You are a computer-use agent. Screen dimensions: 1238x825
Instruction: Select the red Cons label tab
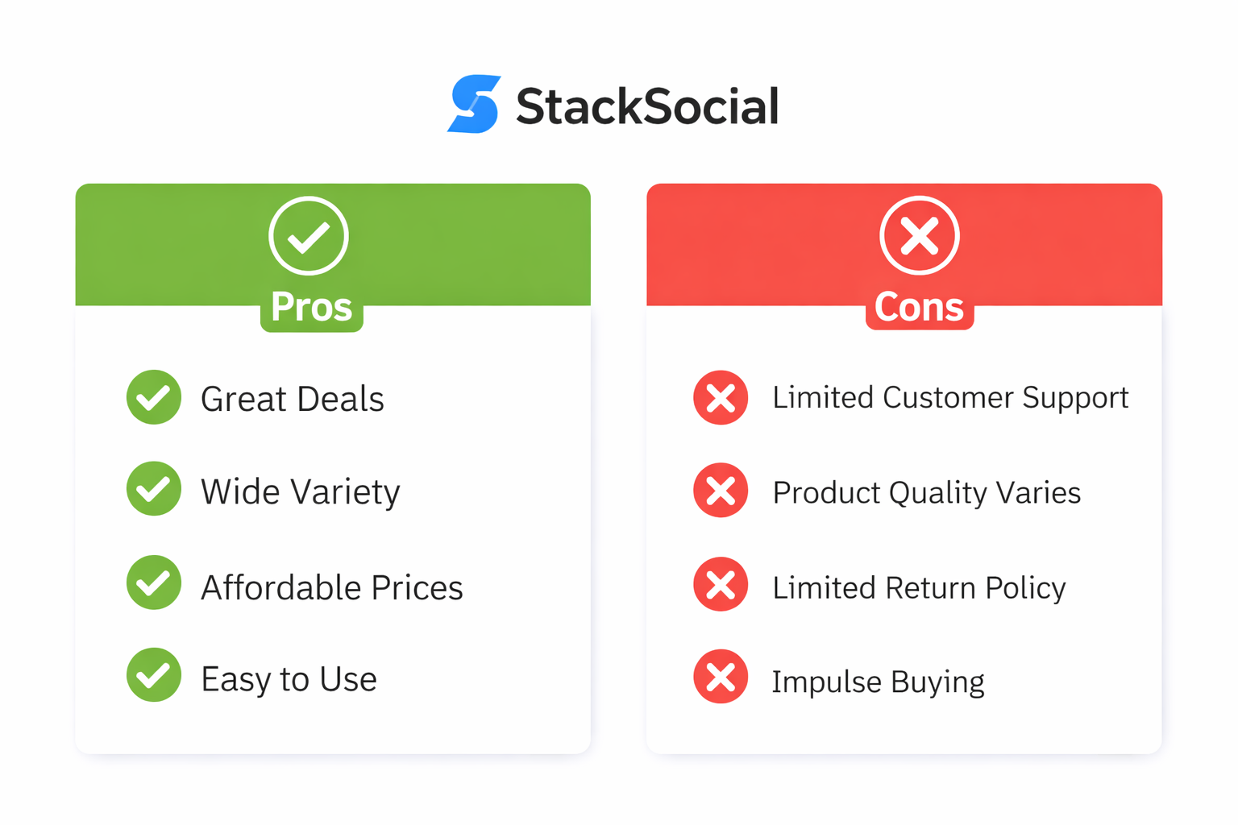(x=920, y=308)
